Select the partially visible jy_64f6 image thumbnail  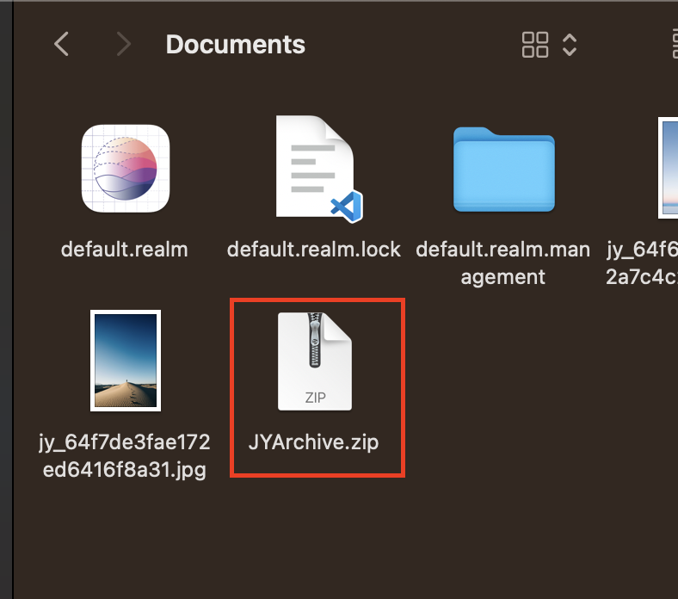(x=668, y=168)
